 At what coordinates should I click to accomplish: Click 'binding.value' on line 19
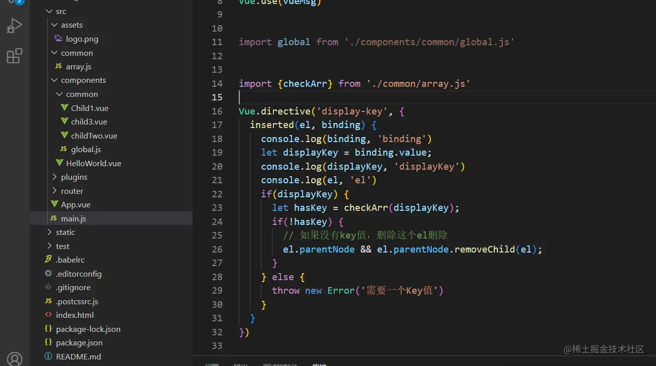pos(391,153)
